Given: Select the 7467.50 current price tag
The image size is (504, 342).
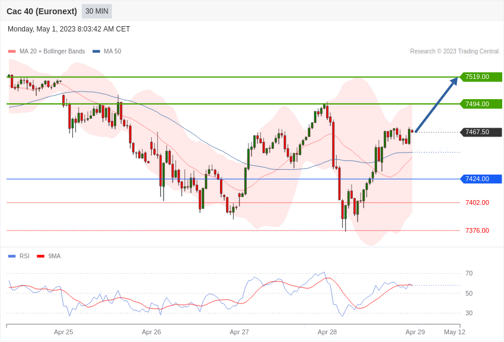Looking at the screenshot, I should pos(481,132).
